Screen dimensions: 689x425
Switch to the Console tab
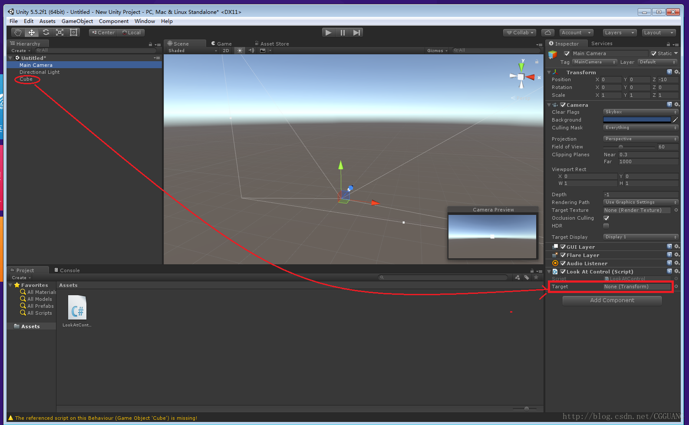[x=67, y=270]
